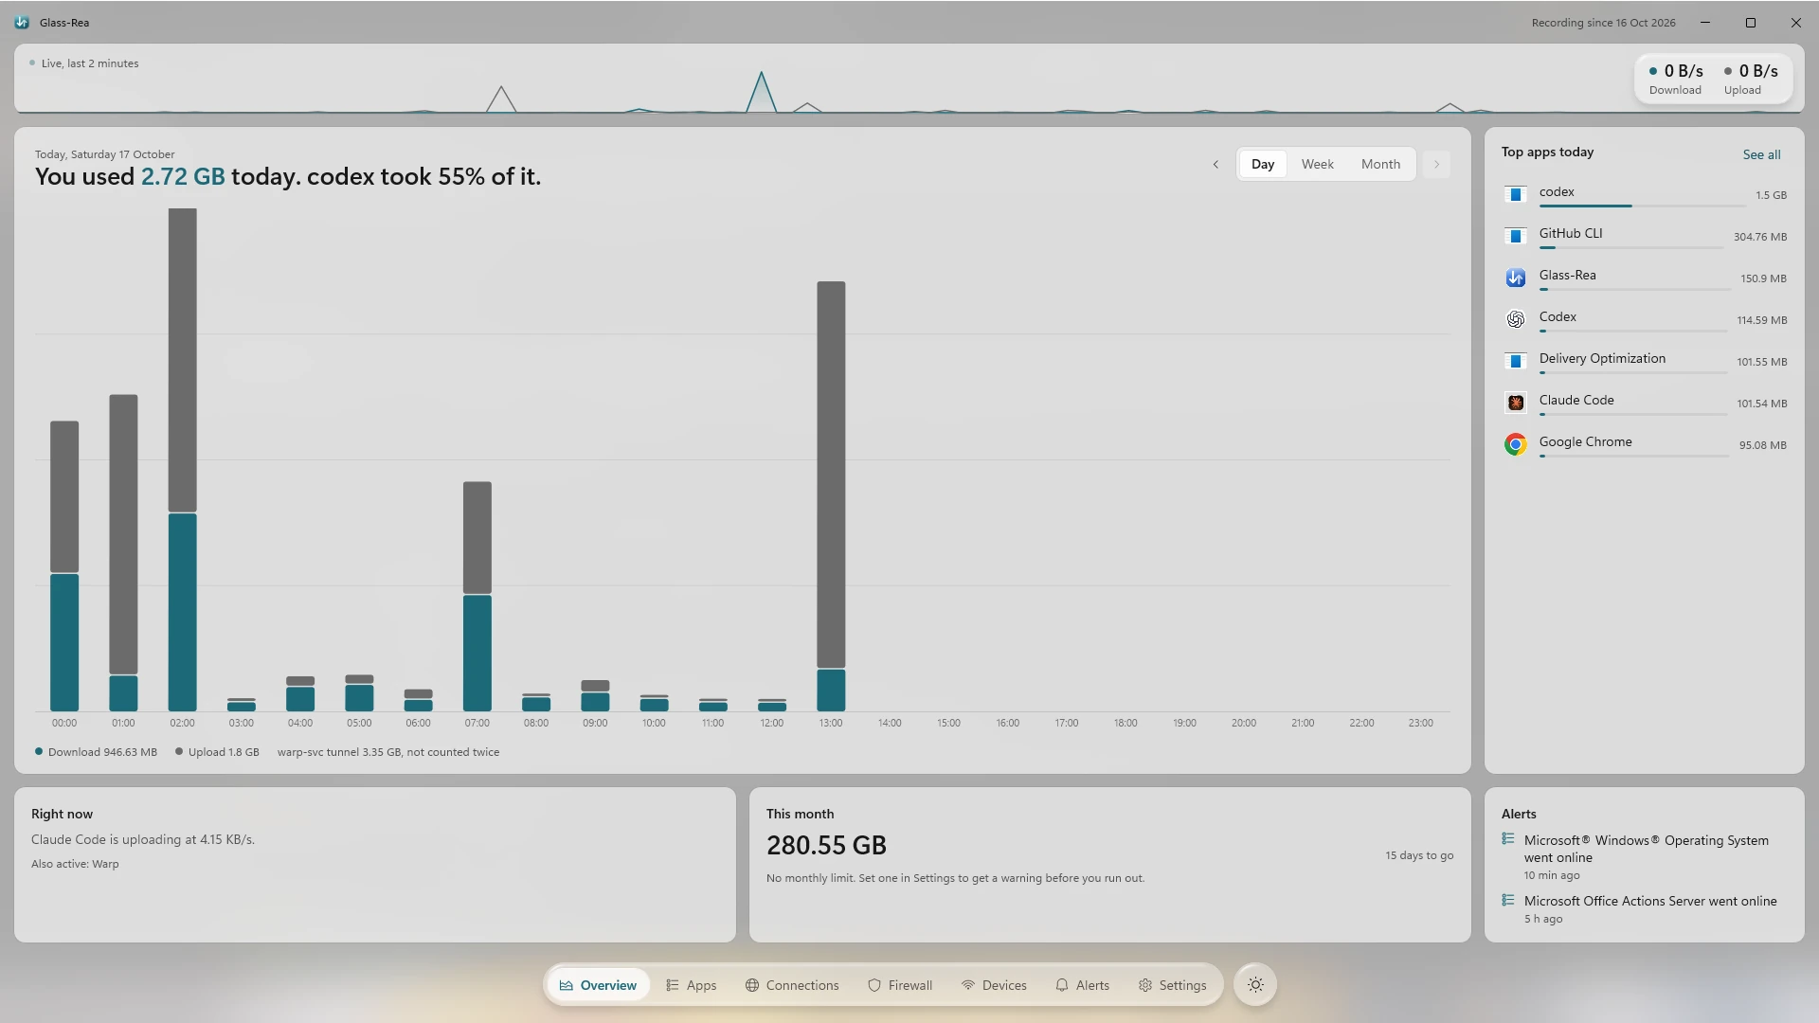The image size is (1819, 1023).
Task: Click the GitHub CLI app icon
Action: pyautogui.click(x=1515, y=236)
